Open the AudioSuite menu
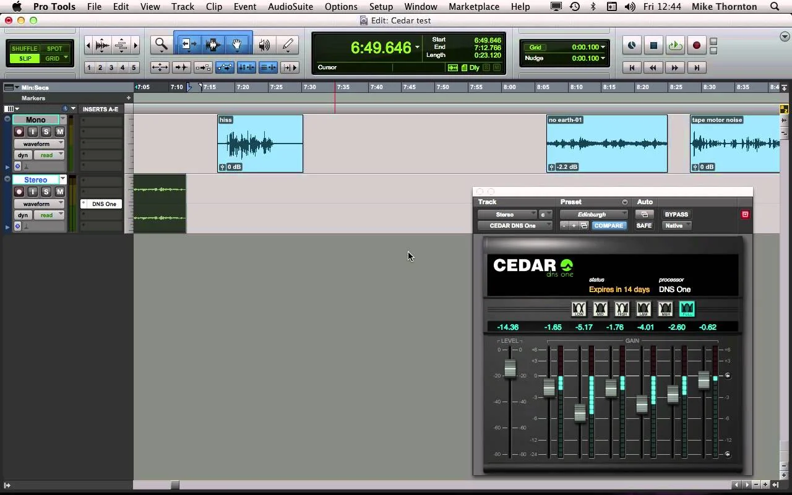792x495 pixels. click(290, 7)
